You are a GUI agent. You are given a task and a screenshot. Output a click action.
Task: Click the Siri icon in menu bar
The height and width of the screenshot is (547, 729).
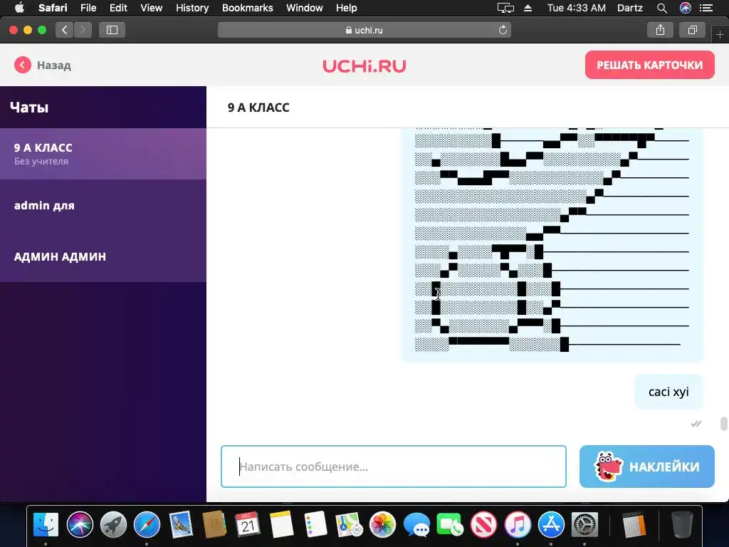[x=686, y=8]
